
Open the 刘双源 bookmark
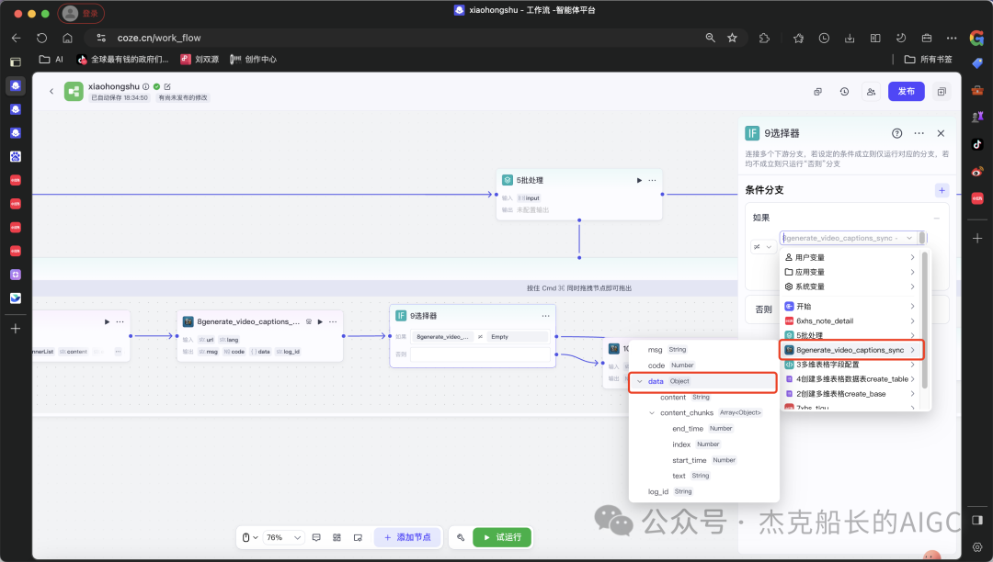(200, 60)
